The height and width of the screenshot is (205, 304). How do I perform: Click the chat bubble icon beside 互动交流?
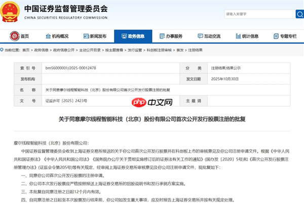[200, 36]
